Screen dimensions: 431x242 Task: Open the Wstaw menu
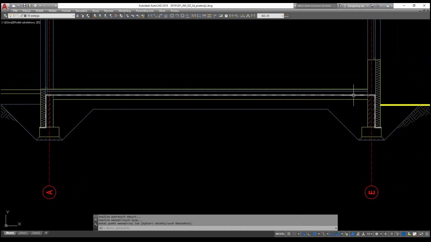point(53,11)
